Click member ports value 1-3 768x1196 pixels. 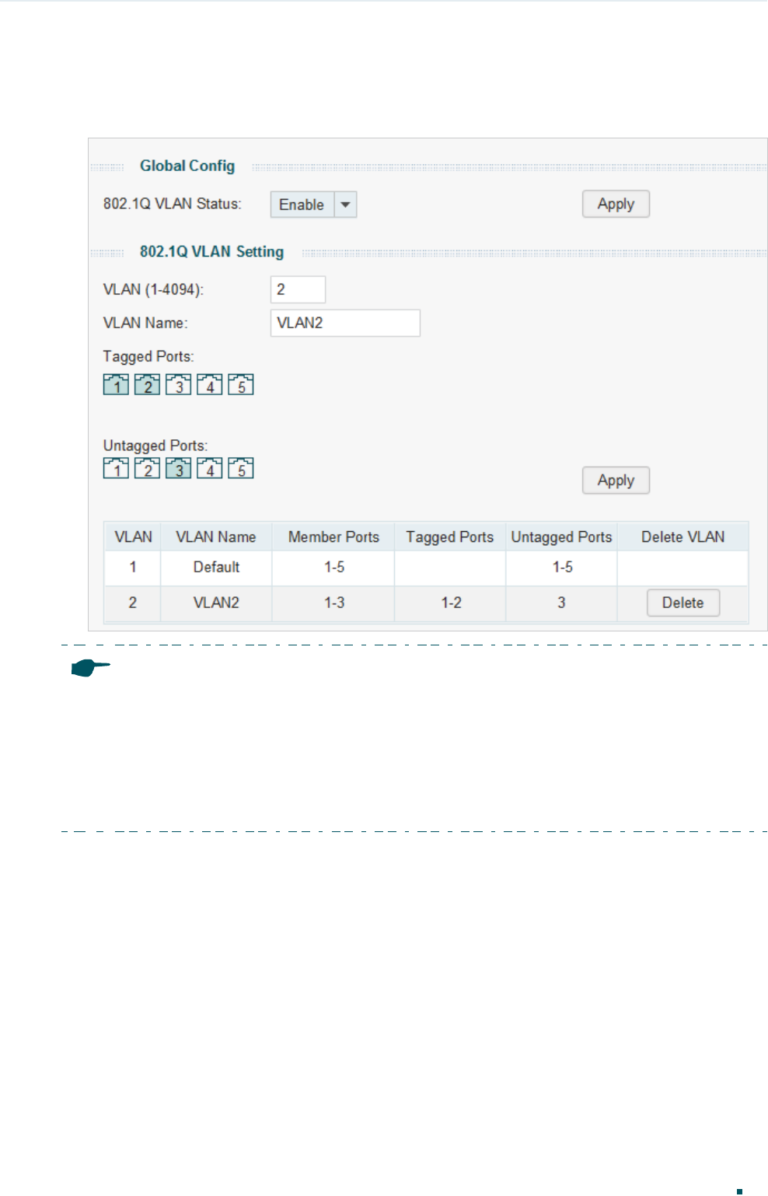(x=334, y=603)
